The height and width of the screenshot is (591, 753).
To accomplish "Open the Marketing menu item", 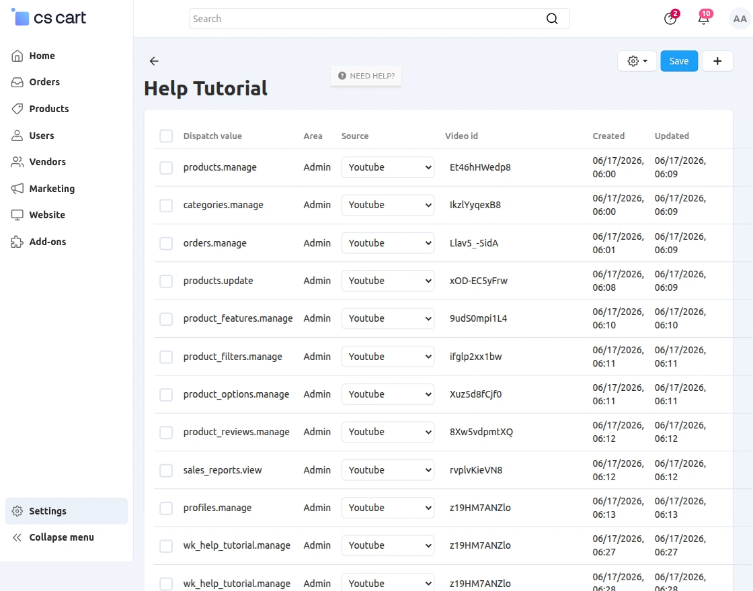I will [x=52, y=189].
